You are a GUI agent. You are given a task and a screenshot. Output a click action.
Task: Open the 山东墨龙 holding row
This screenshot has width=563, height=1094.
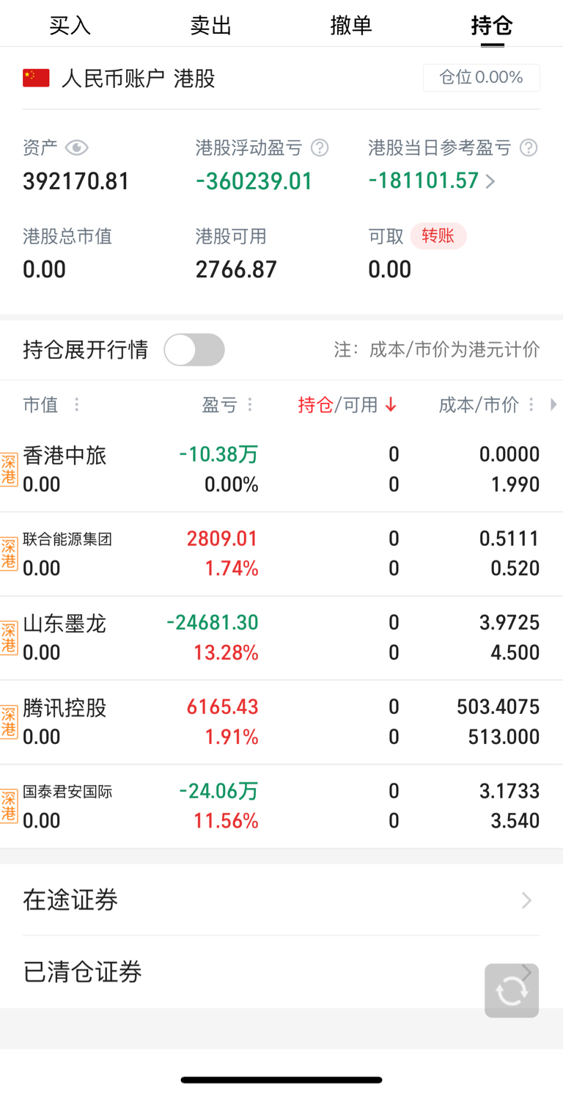281,638
